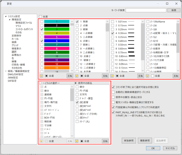
Task: Select マウス in the settings tree
Action: (18, 26)
